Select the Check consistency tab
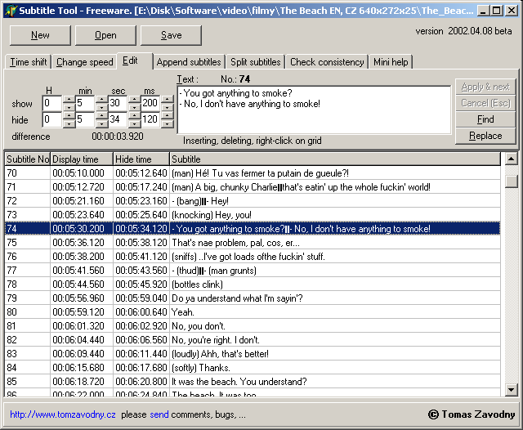 [x=326, y=62]
